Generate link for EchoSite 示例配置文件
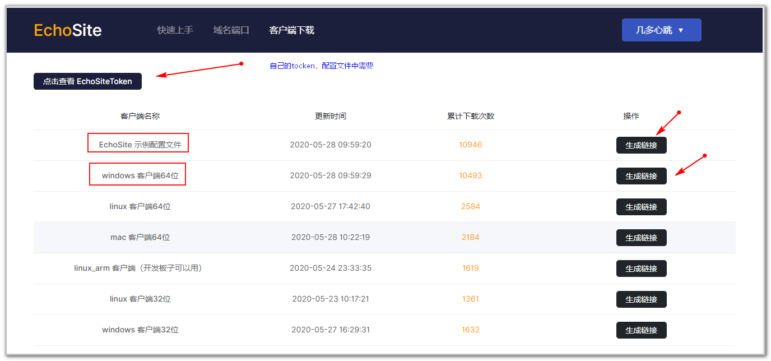771x361 pixels. click(642, 145)
